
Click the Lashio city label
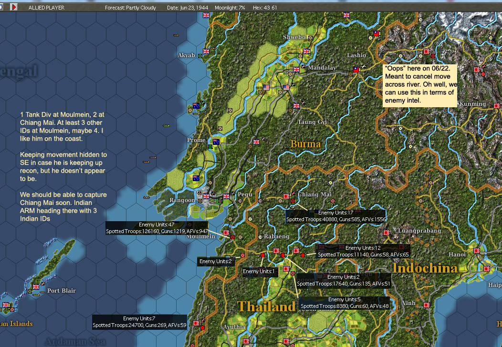click(x=356, y=55)
